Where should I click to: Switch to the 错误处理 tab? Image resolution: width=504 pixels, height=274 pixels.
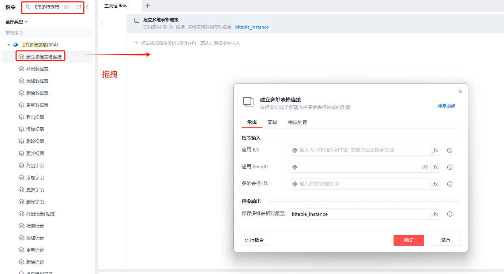point(298,122)
